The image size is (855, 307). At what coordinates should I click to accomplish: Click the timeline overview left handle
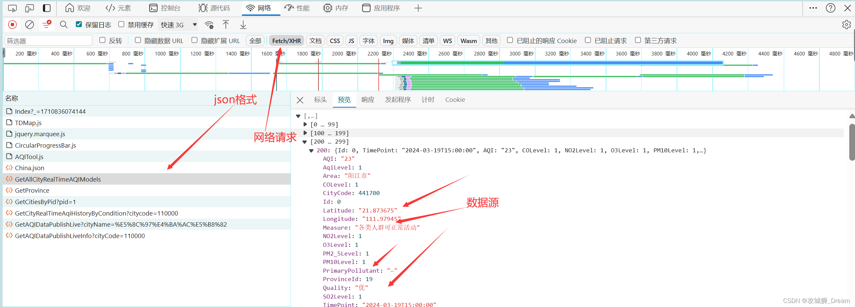point(4,53)
